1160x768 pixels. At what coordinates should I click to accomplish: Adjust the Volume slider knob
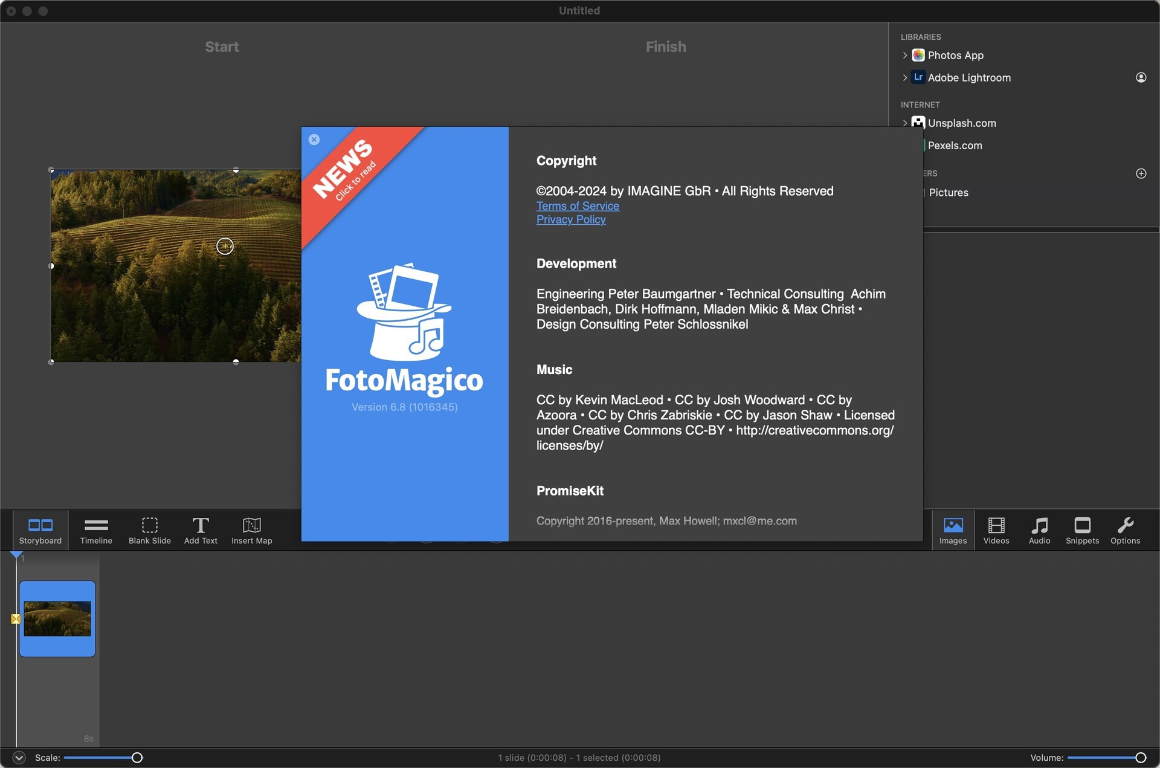click(1141, 758)
